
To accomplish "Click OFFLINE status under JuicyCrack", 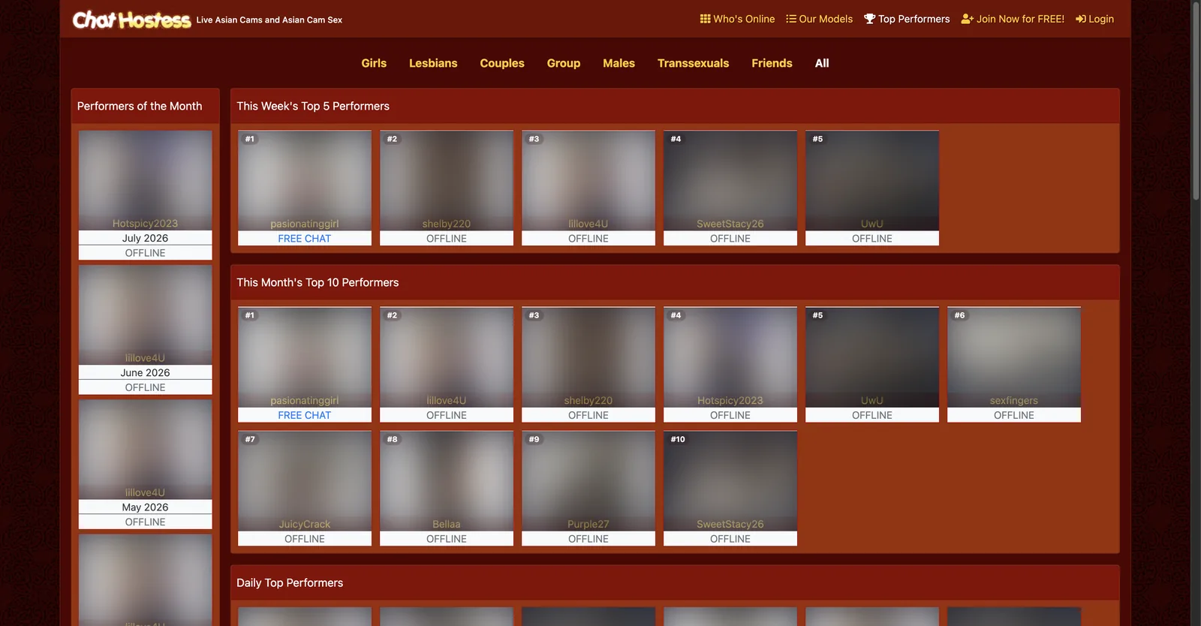I will (x=305, y=539).
